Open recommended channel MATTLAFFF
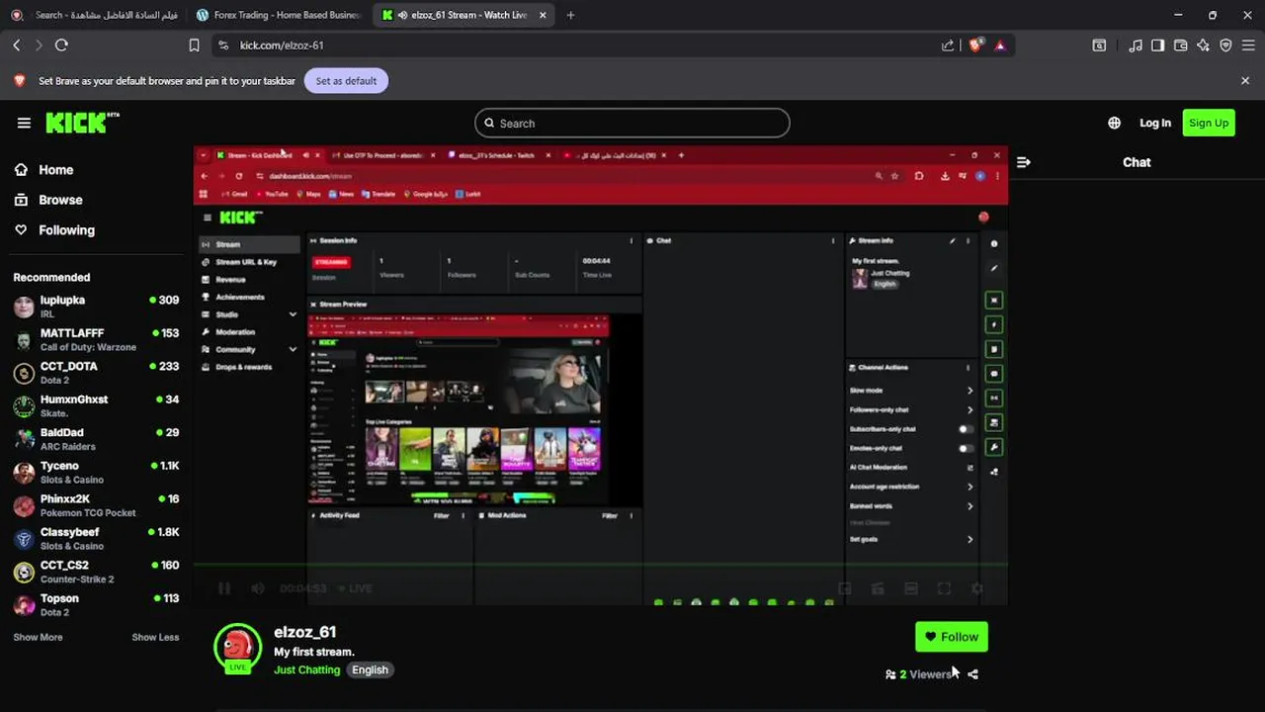Screen dimensions: 1265x712 (96, 340)
